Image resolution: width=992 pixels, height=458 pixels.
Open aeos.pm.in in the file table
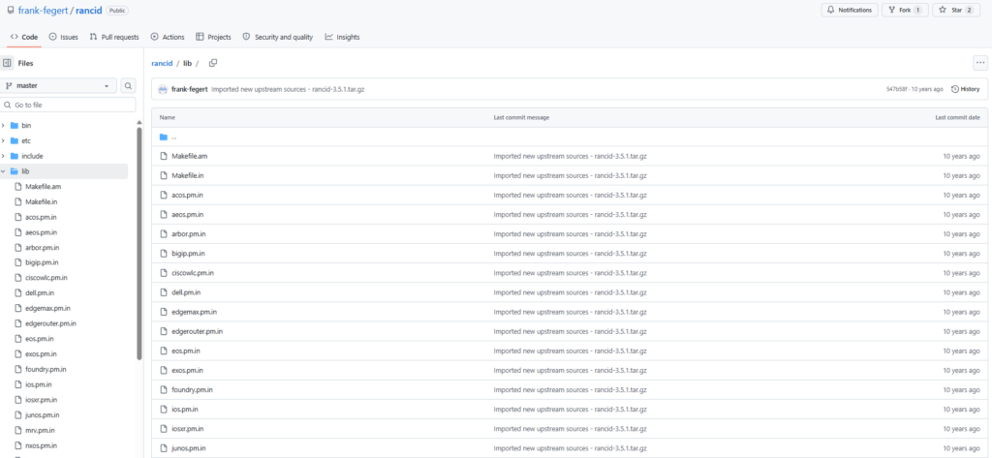tap(187, 214)
